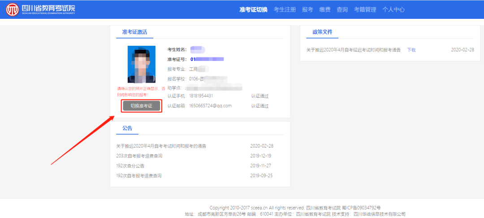Viewport: 484px width, 218px height.
Task: Open the 192次自考报考退费查询 announcement
Action: point(138,176)
